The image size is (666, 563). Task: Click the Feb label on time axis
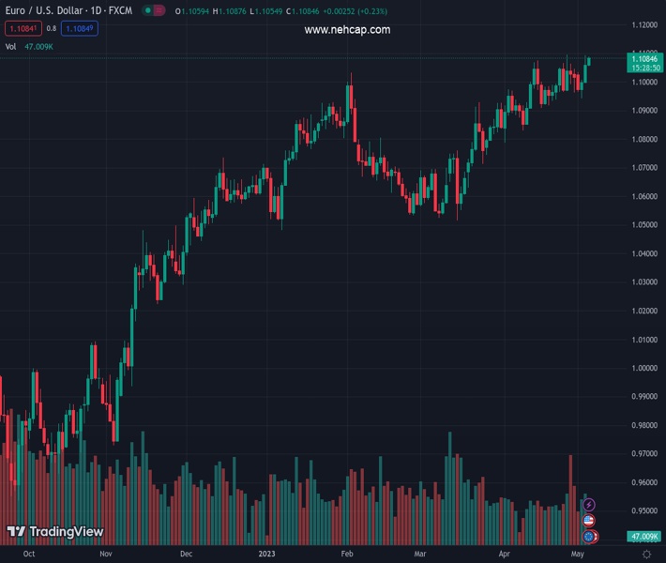coord(347,555)
